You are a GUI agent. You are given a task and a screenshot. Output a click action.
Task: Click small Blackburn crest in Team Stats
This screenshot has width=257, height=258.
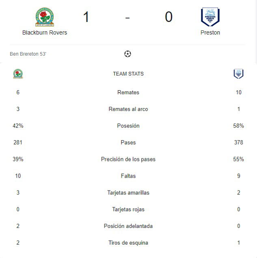18,74
